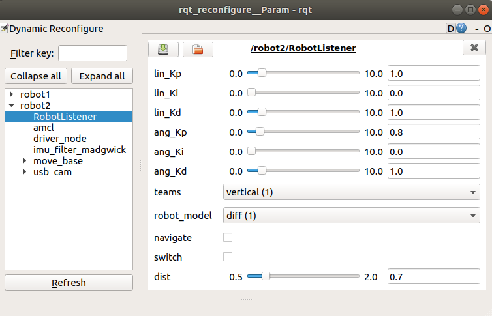This screenshot has height=316, width=492.
Task: Click the ang_Kp slider handle
Action: point(260,131)
